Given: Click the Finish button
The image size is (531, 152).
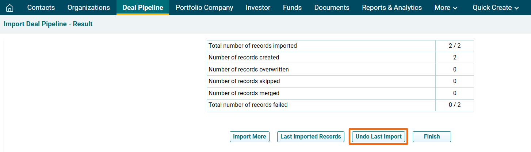Looking at the screenshot, I should pos(432,137).
